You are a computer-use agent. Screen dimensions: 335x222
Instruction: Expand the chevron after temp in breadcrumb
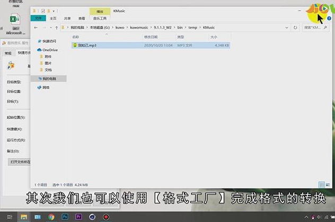pos(200,28)
